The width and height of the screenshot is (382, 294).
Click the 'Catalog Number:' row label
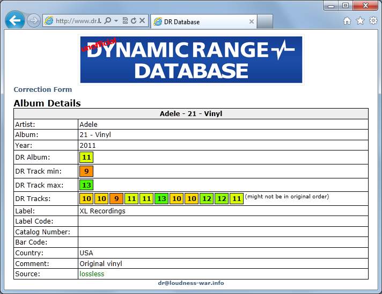(42, 232)
